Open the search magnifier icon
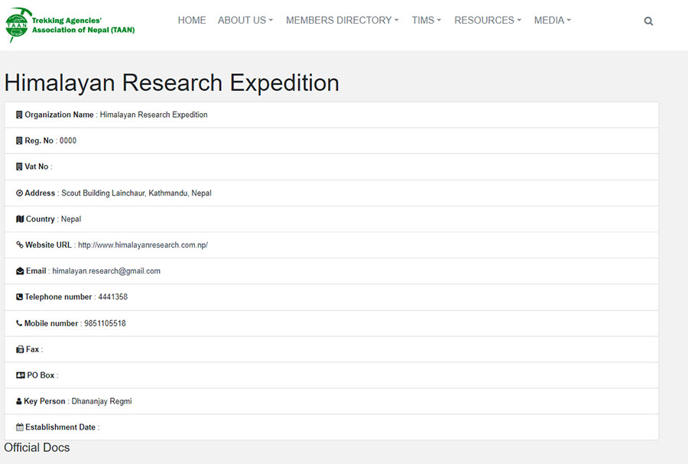Viewport: 688px width, 464px height. coord(648,21)
